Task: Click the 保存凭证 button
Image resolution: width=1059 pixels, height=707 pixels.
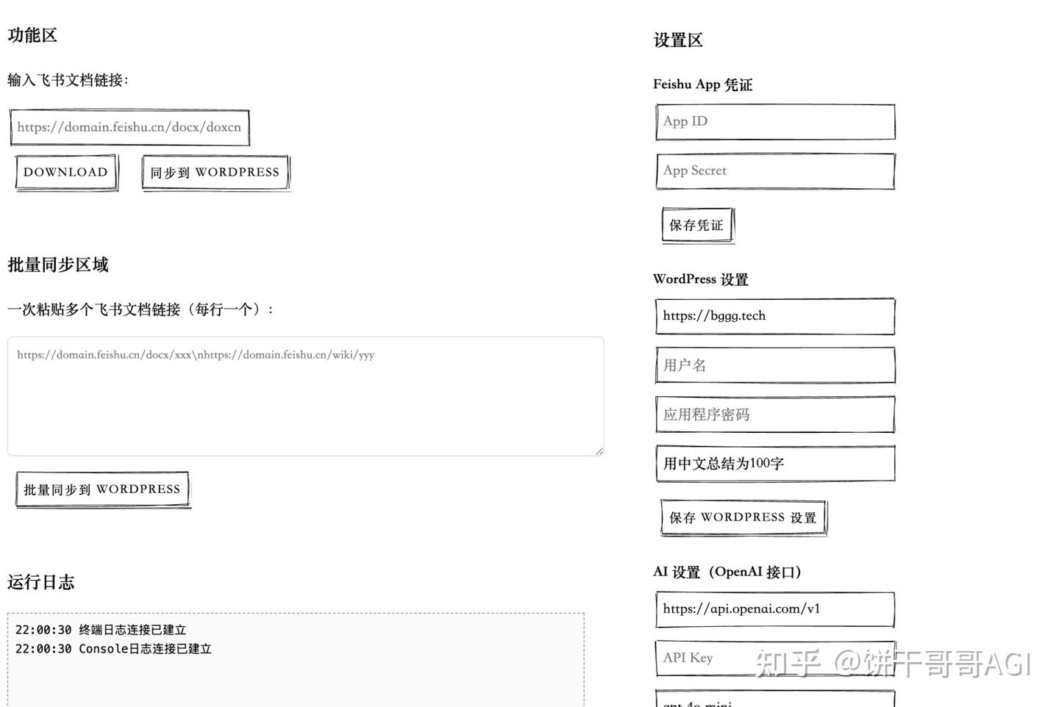Action: click(696, 225)
